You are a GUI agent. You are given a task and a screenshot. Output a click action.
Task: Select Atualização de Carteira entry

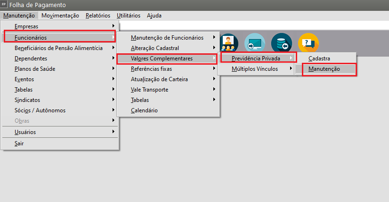[168, 79]
